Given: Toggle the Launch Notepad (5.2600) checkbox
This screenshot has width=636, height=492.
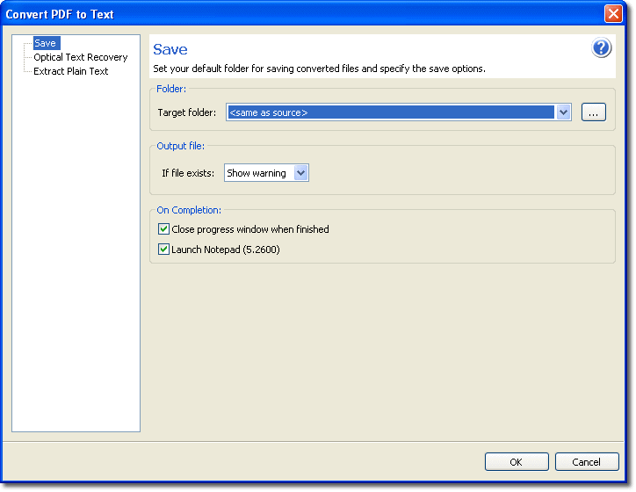Looking at the screenshot, I should pos(163,250).
